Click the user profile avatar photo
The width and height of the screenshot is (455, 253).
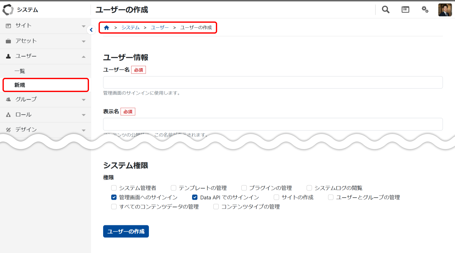coord(445,10)
